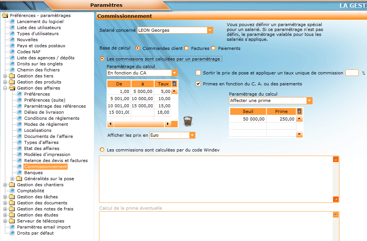
Task: Open Modes de règlement settings
Action: [x=46, y=124]
